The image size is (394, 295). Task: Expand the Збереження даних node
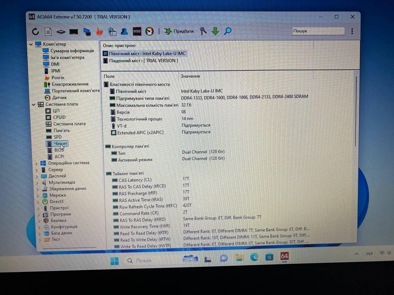(38, 189)
